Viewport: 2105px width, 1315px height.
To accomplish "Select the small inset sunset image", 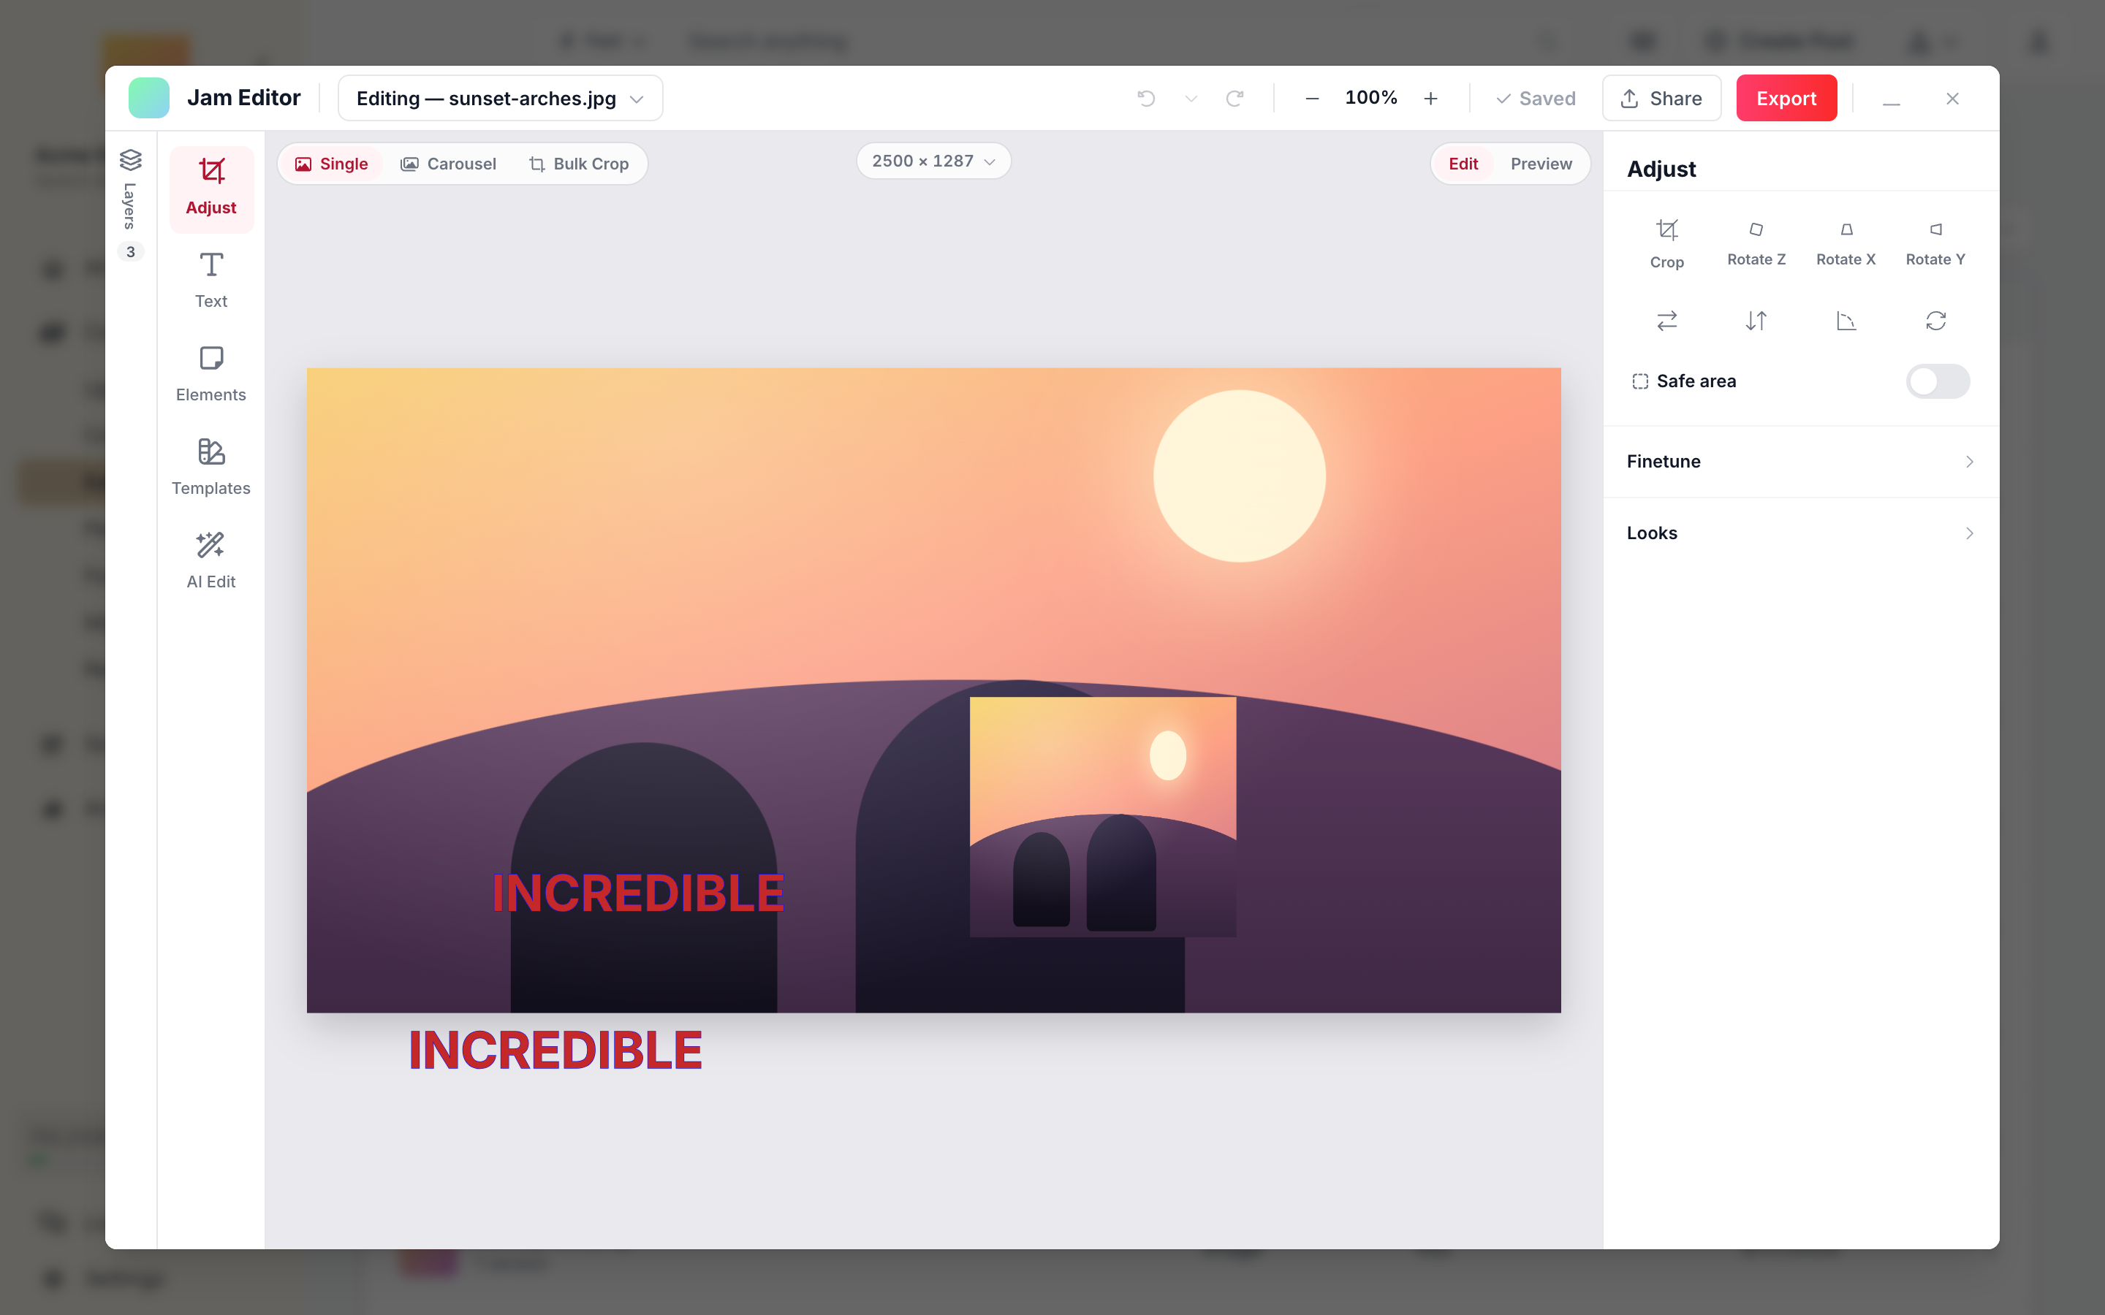I will tap(1103, 817).
